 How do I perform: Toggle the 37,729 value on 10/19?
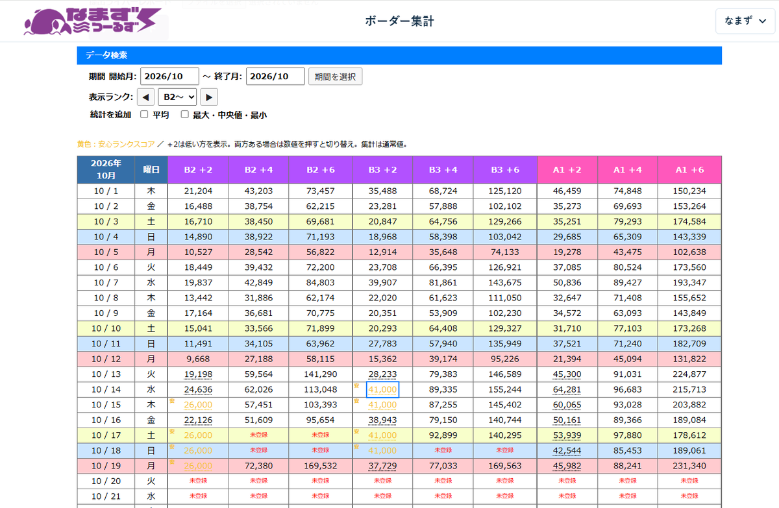[x=382, y=466]
